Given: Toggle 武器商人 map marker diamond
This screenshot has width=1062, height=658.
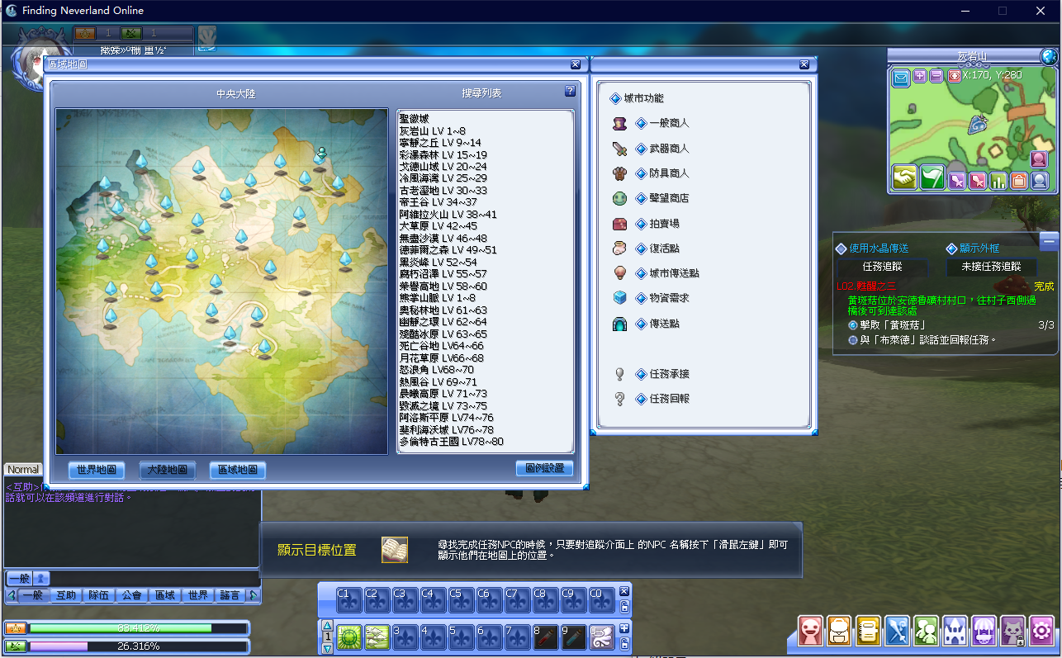Looking at the screenshot, I should click(641, 149).
